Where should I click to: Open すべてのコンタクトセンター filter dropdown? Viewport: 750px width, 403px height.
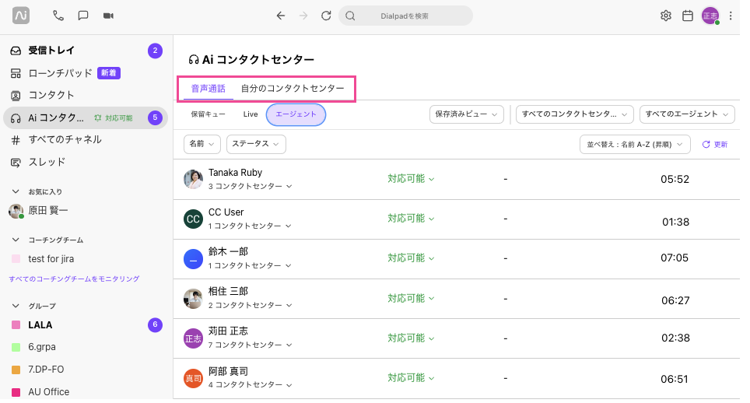[x=574, y=114]
